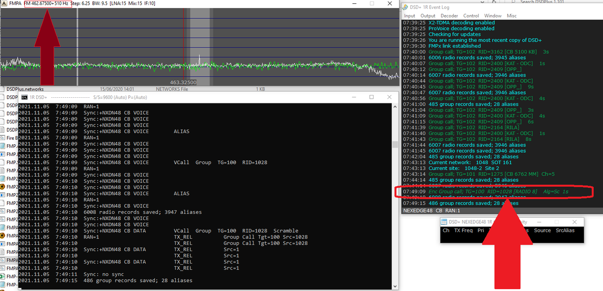Click the NETWORKS File type cell

click(x=172, y=89)
